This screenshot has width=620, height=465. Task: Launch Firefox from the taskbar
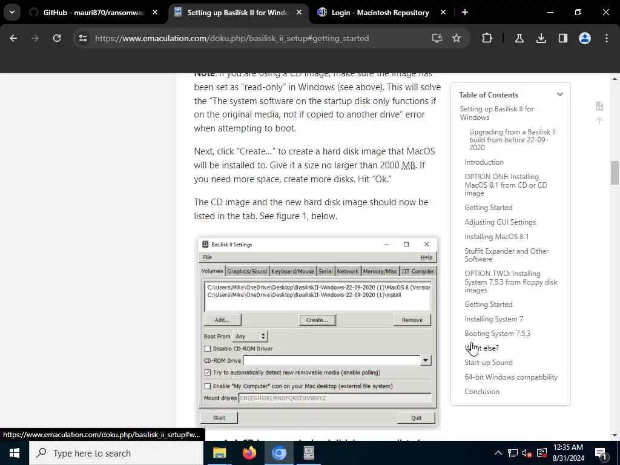tap(249, 453)
